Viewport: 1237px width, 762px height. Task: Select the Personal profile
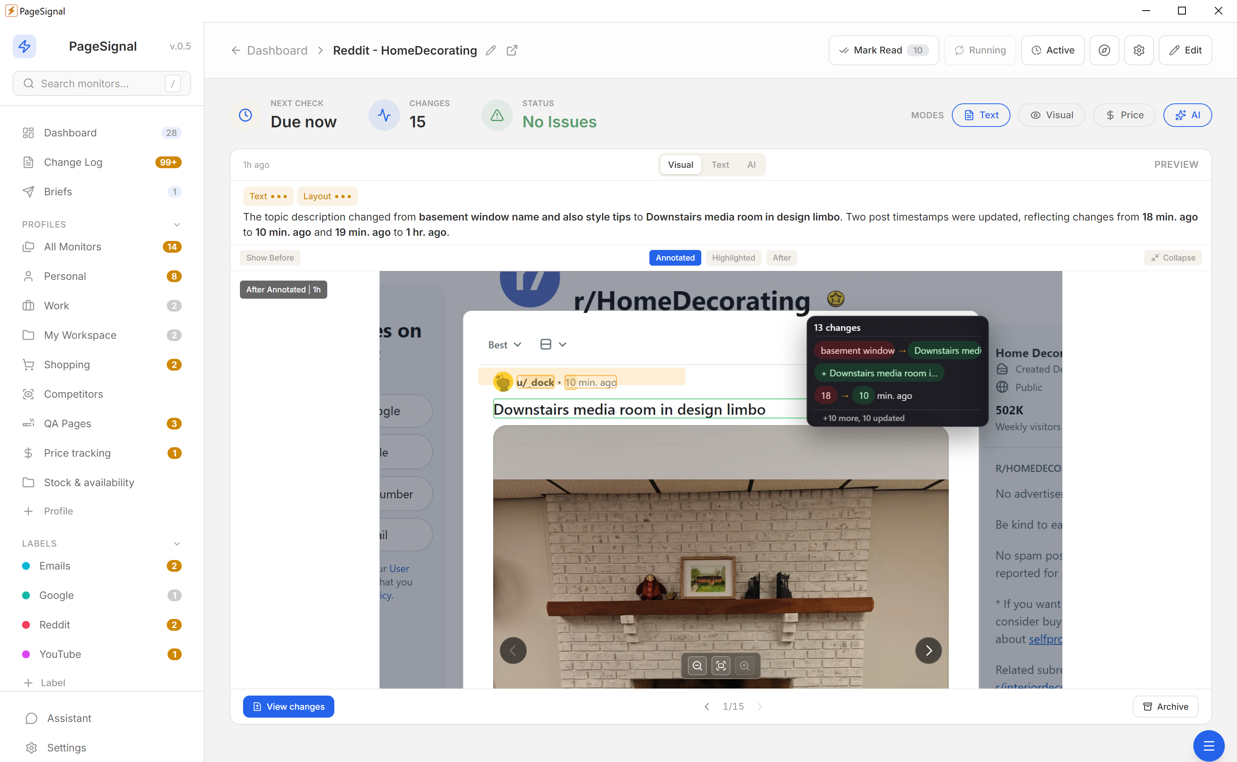[102, 276]
